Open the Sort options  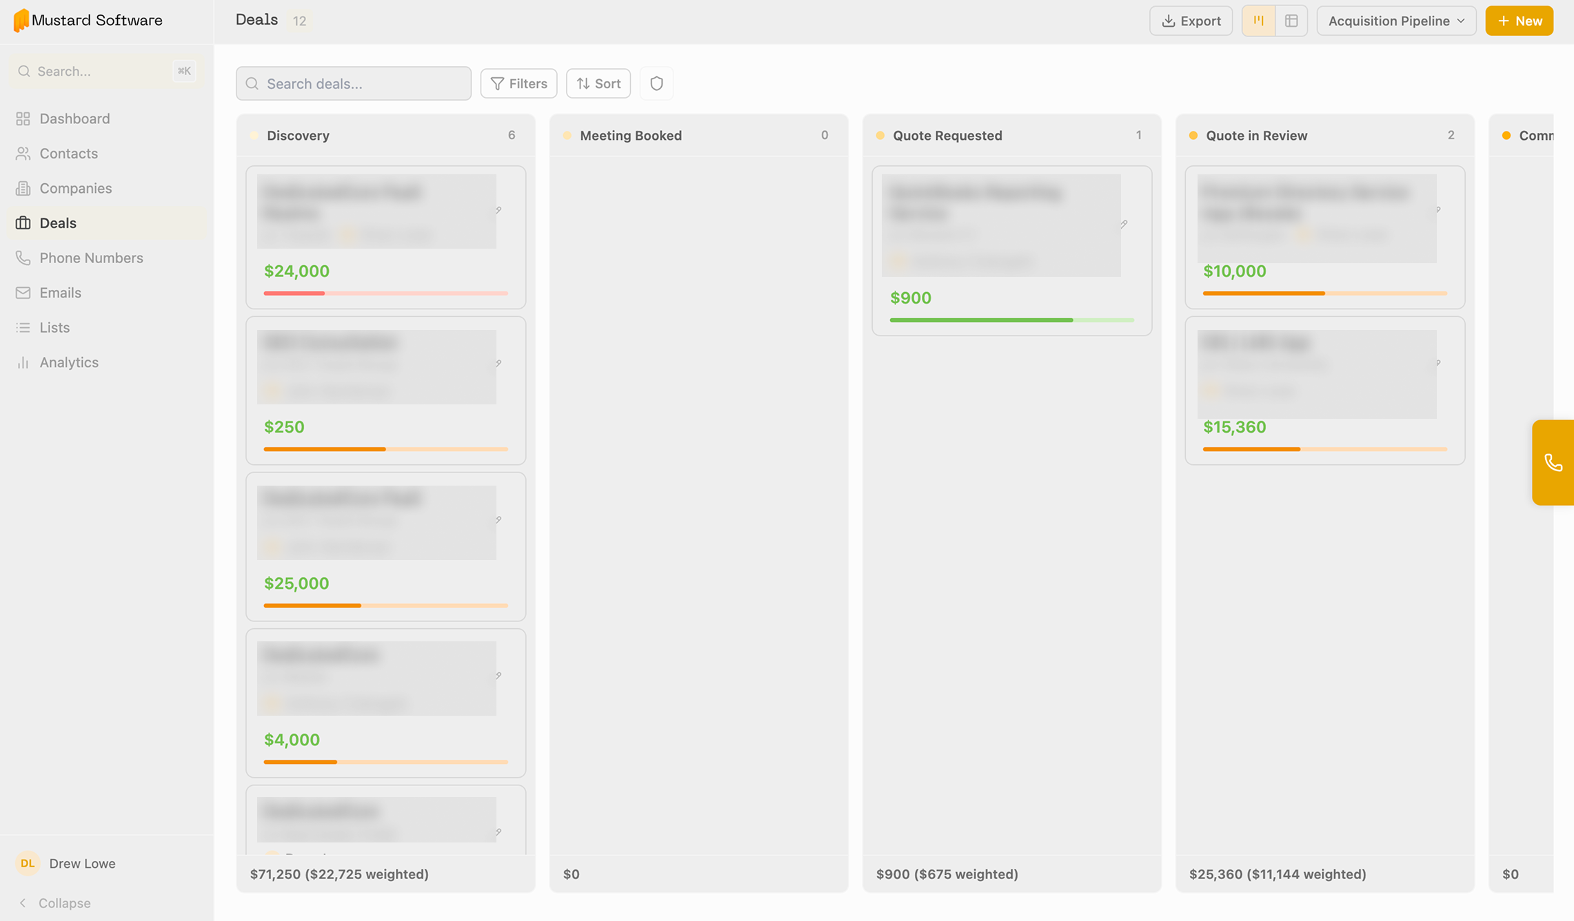coord(598,83)
